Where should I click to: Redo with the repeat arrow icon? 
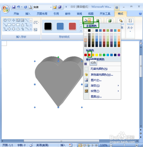coord(25,7)
